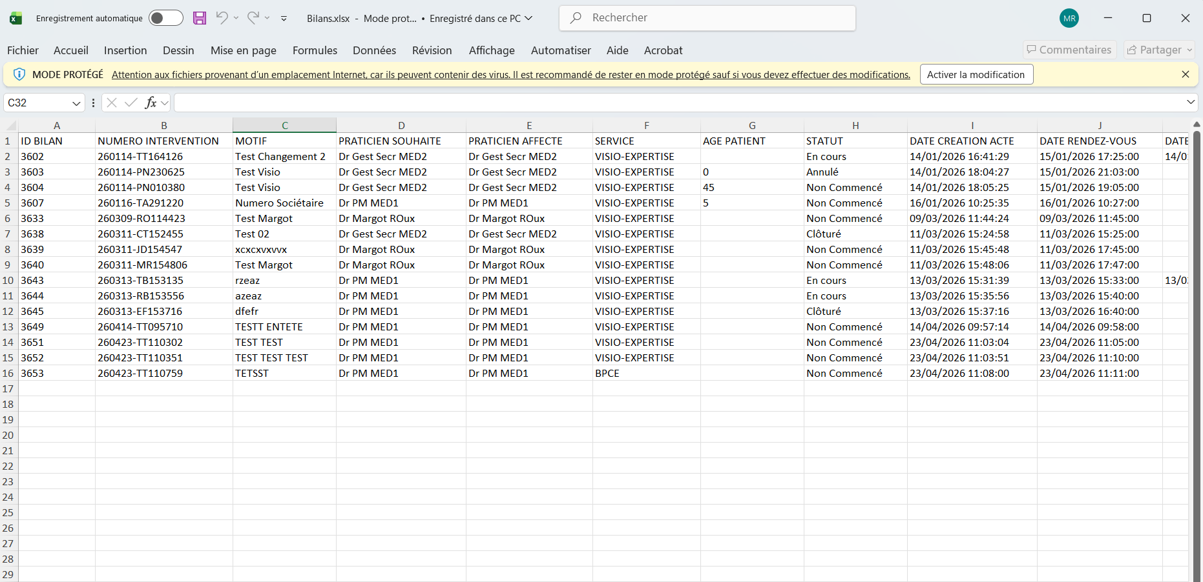Expand the Redo history dropdown arrow

(x=267, y=18)
